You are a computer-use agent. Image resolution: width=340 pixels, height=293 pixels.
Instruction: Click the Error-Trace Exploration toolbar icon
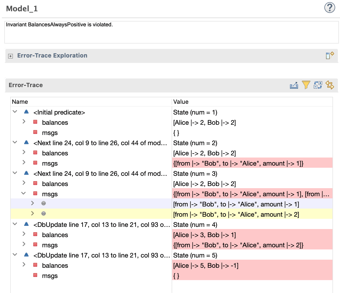click(330, 55)
